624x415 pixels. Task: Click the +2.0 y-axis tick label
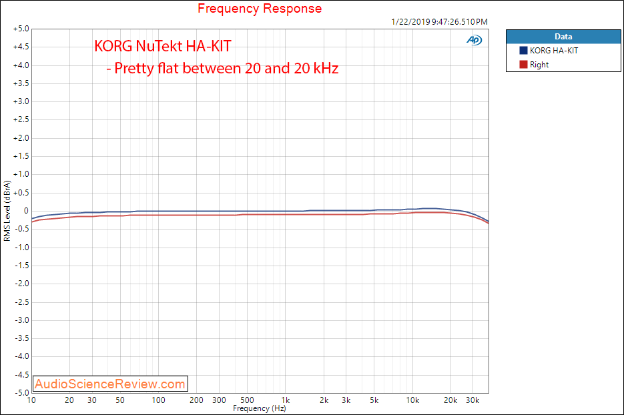[x=21, y=138]
